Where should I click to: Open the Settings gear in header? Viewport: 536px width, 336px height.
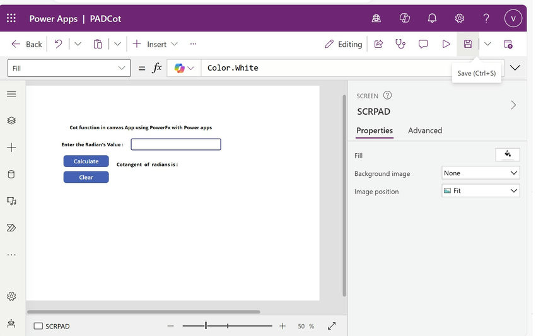460,18
